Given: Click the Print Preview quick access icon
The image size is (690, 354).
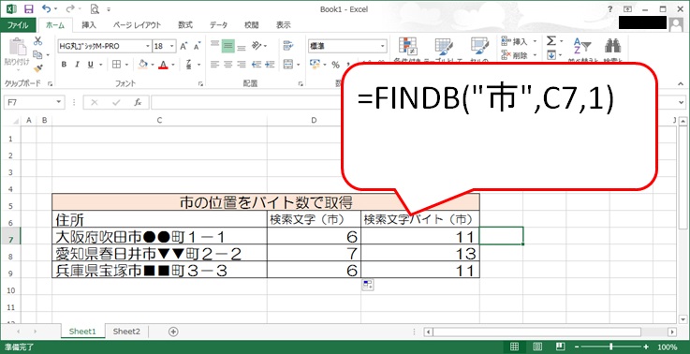Looking at the screenshot, I should click(95, 8).
